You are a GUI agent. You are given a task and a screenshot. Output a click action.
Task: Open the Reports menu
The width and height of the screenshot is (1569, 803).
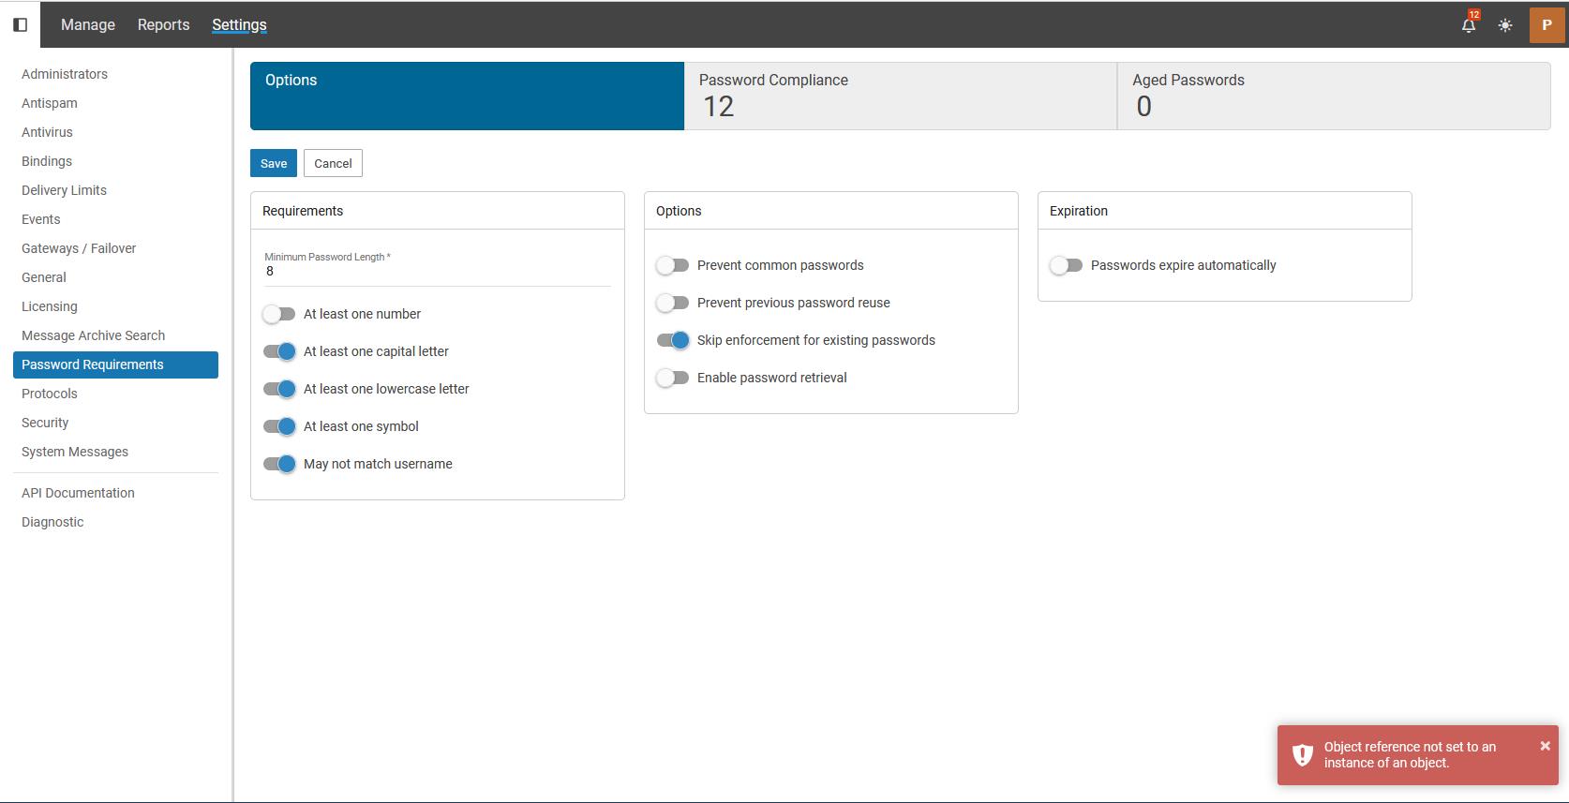point(163,24)
